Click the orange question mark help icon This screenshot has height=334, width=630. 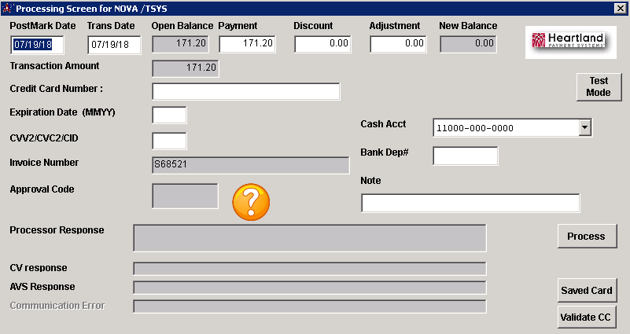coord(251,201)
